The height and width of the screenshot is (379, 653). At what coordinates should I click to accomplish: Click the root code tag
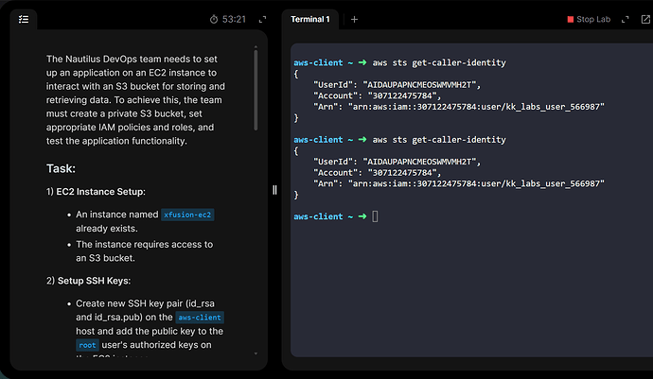(x=87, y=345)
